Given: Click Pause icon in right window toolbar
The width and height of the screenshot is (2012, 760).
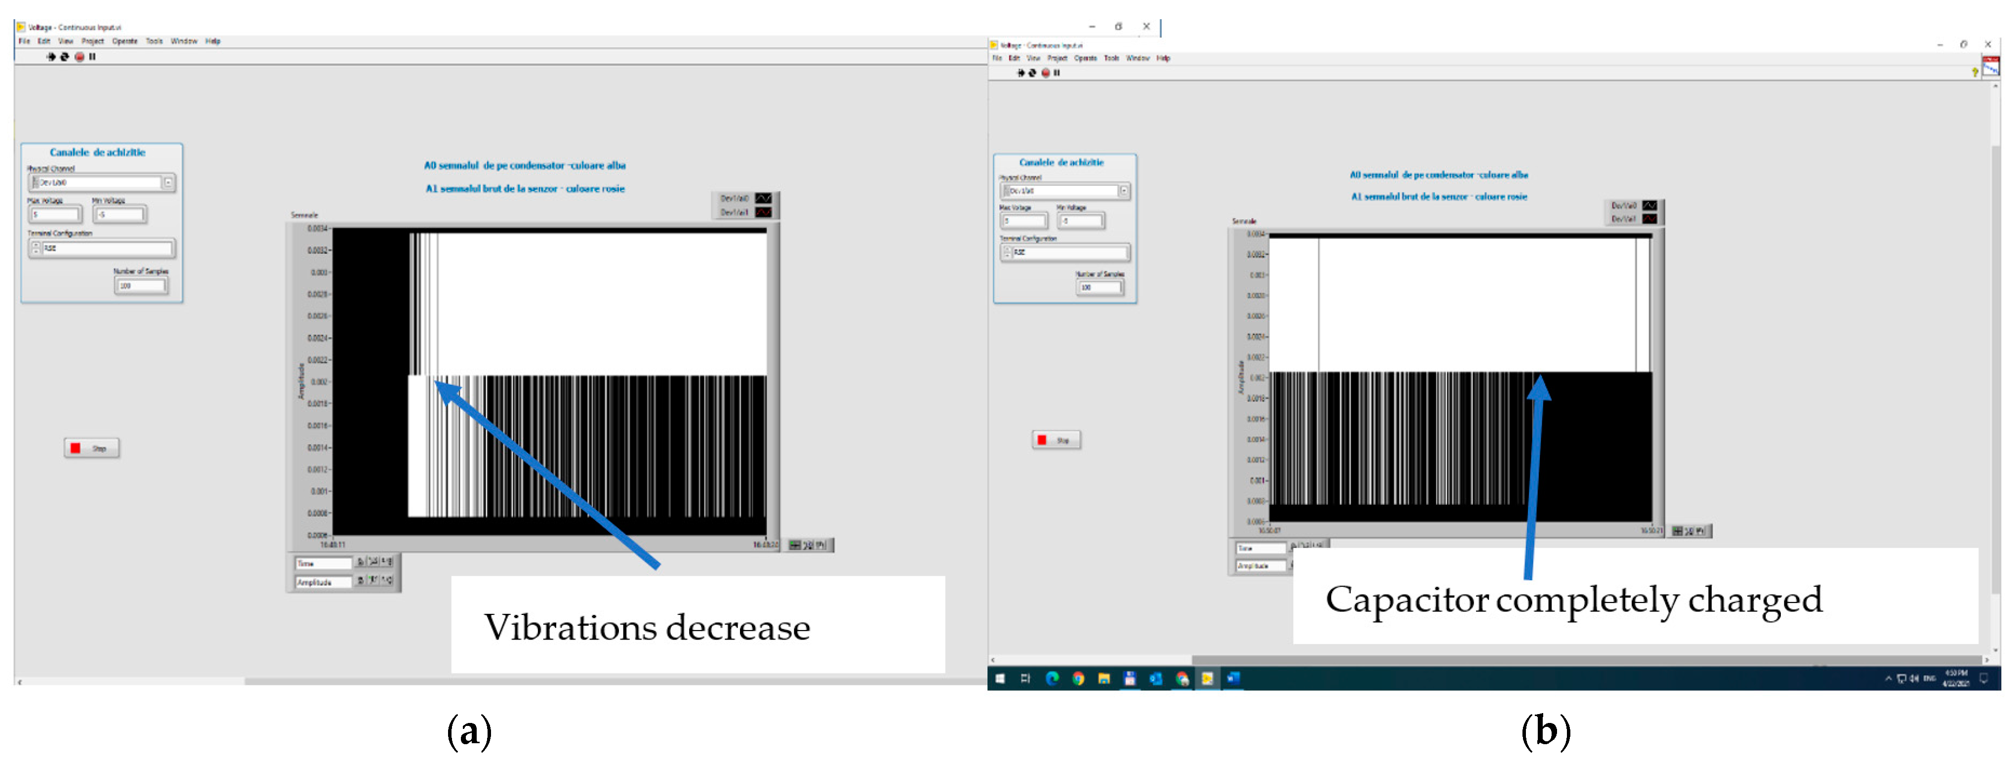Looking at the screenshot, I should 1057,73.
